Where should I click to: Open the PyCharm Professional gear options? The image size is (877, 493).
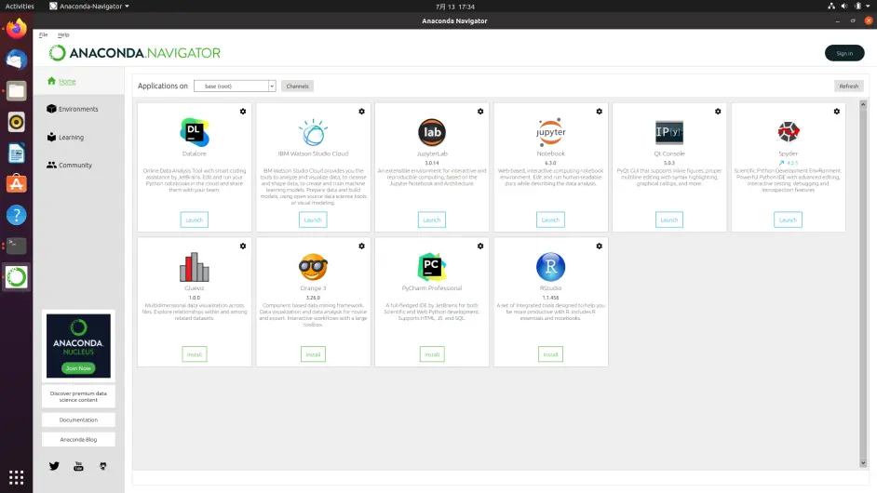(x=479, y=246)
